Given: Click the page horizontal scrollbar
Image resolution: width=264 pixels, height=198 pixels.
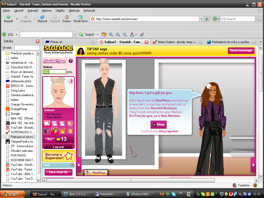Looking at the screenshot, I should point(131,180).
